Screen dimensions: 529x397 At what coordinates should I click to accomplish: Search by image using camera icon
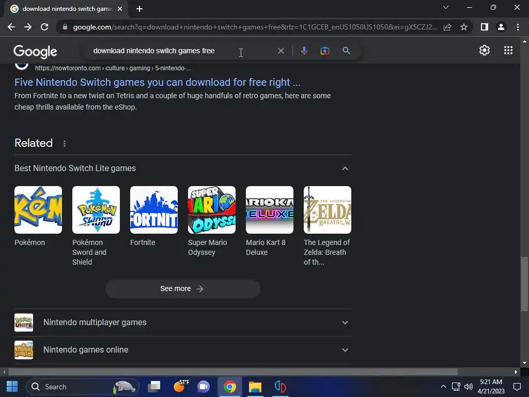[x=324, y=51]
